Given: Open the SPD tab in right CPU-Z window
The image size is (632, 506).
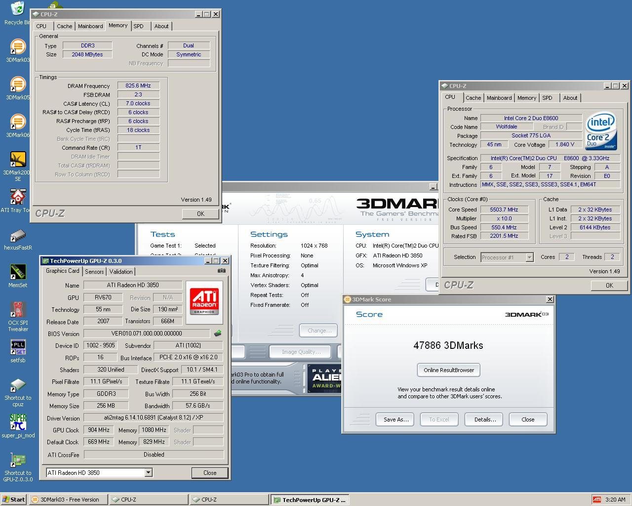Looking at the screenshot, I should (548, 98).
